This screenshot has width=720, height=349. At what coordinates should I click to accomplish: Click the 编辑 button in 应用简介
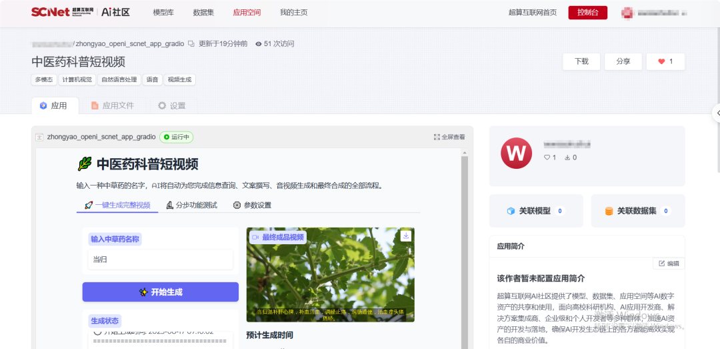coord(669,264)
